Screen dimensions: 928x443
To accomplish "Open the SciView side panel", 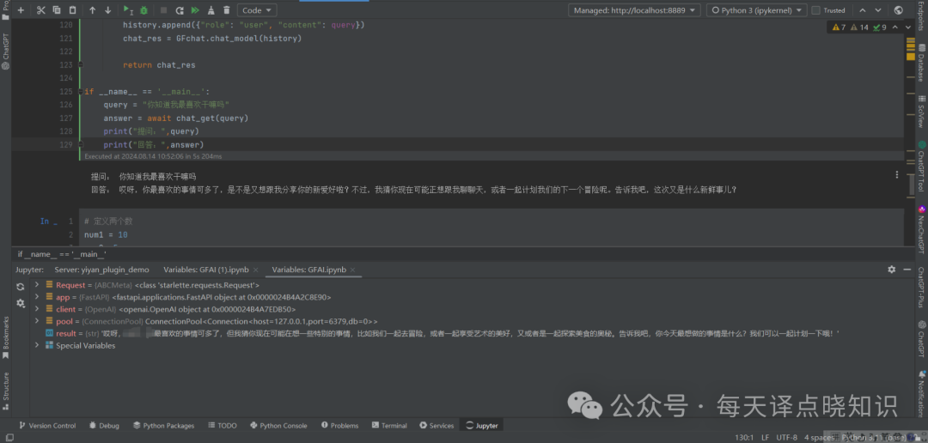I will tap(921, 113).
